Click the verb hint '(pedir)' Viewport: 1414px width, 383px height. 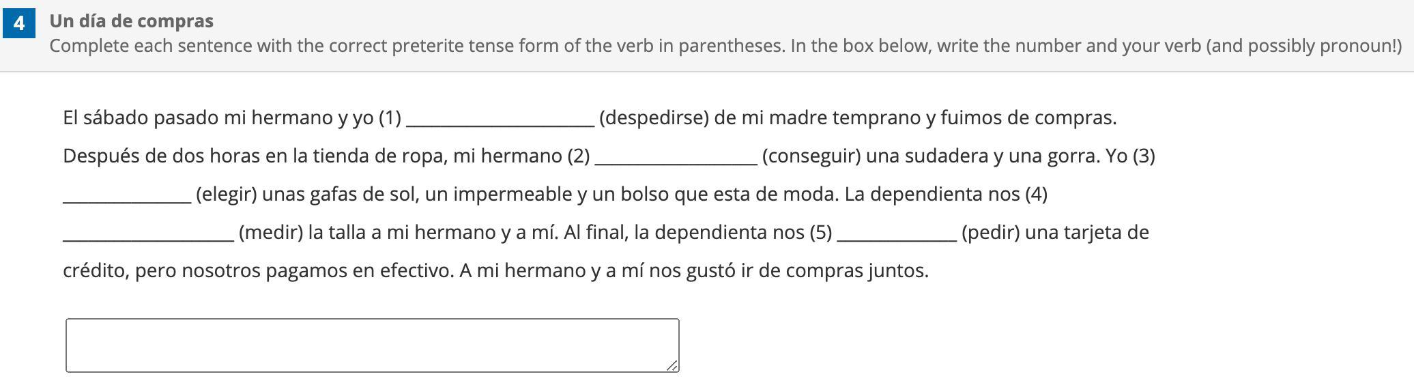(x=990, y=233)
